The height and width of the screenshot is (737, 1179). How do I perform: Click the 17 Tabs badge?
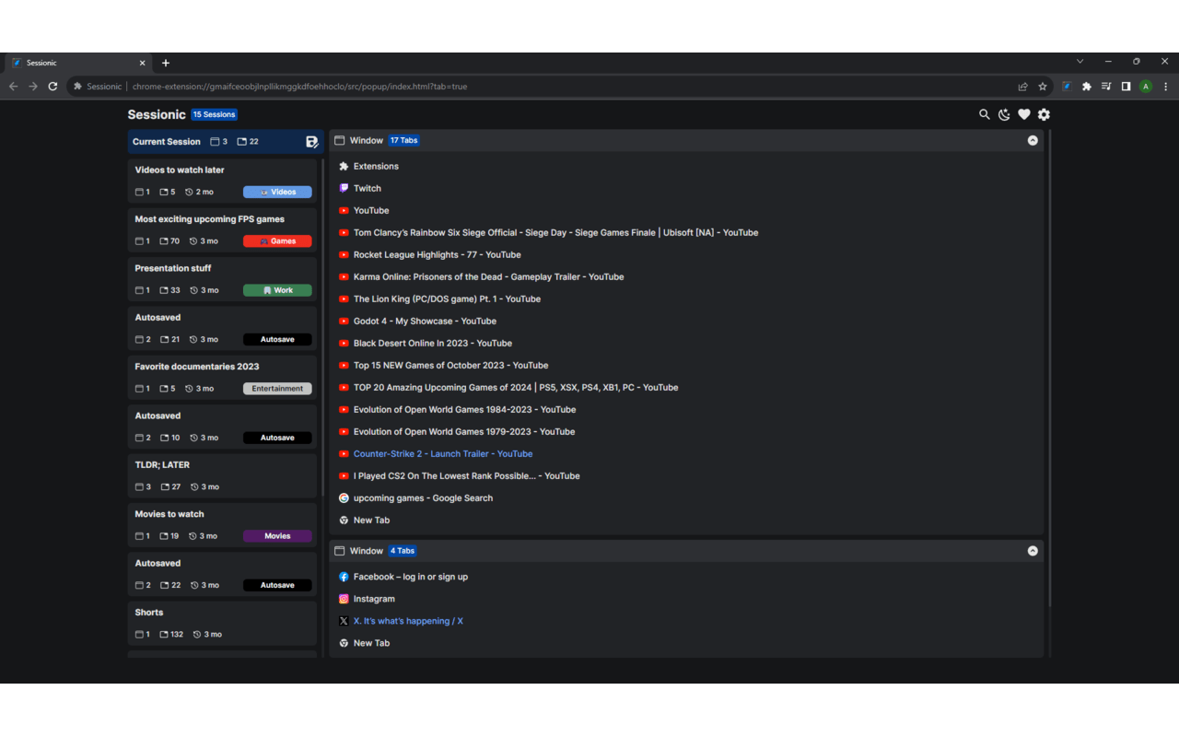403,141
